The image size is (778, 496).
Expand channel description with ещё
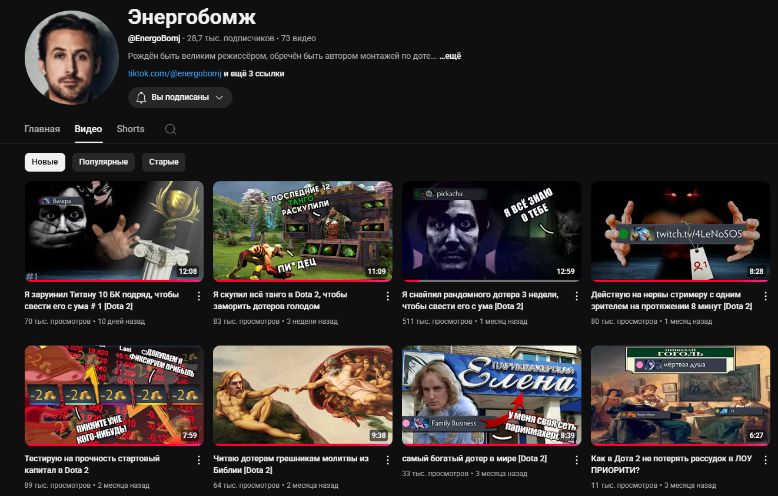(x=450, y=56)
